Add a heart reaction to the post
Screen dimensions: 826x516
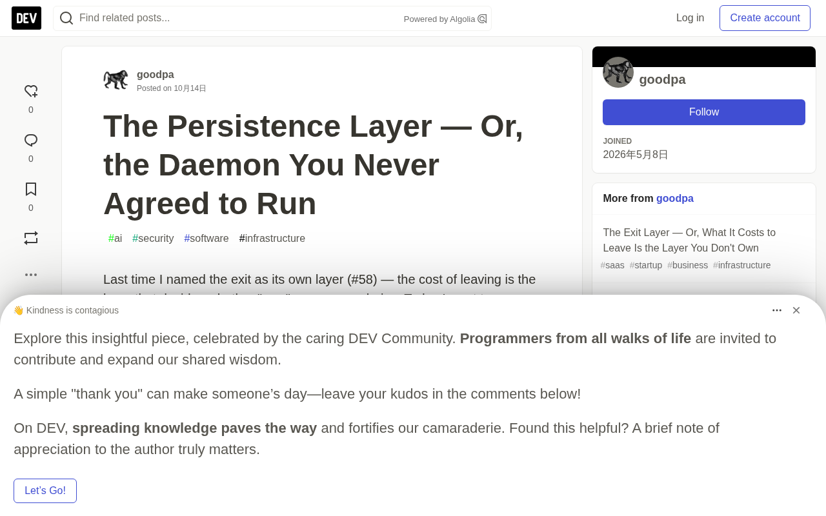31,92
